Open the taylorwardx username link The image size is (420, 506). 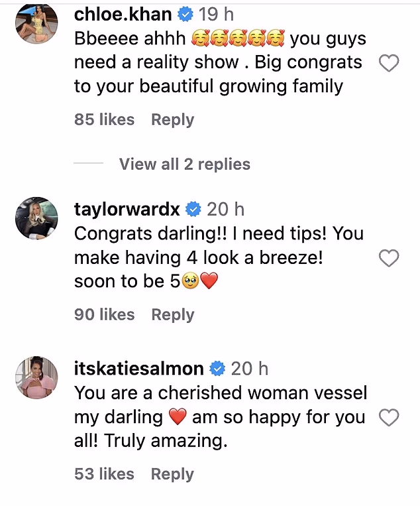pyautogui.click(x=127, y=210)
